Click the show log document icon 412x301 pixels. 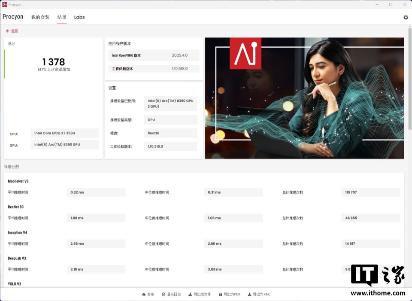pos(164,295)
